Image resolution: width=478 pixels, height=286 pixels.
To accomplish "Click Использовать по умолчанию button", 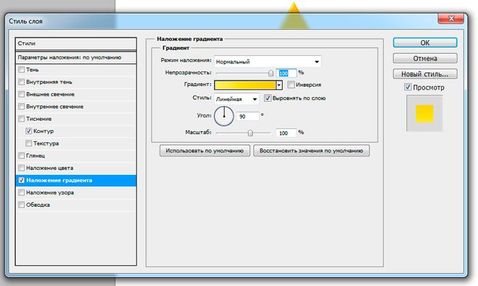I will [204, 150].
